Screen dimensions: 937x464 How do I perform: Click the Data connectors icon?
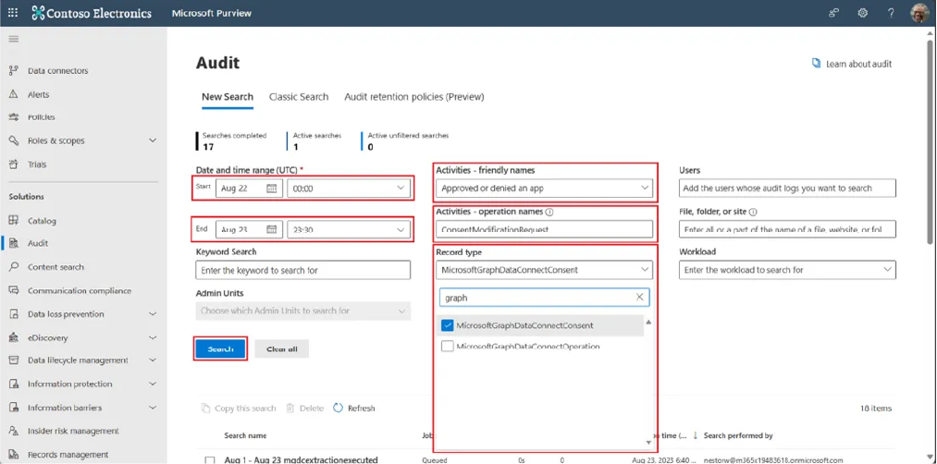(14, 70)
